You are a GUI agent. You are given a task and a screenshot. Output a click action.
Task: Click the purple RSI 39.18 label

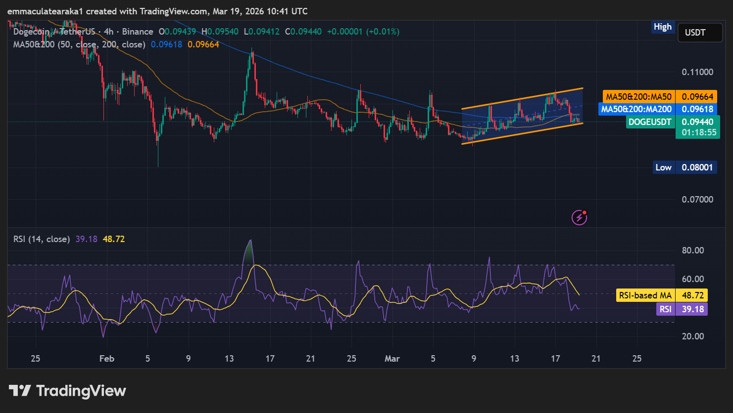point(682,309)
